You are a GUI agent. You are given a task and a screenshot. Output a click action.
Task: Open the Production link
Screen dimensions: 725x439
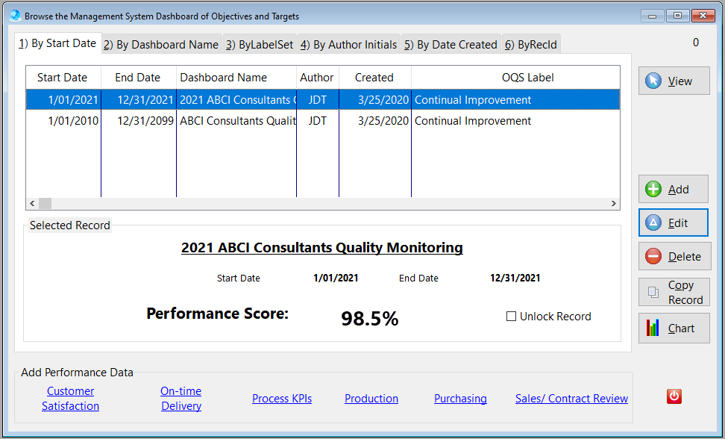[371, 398]
